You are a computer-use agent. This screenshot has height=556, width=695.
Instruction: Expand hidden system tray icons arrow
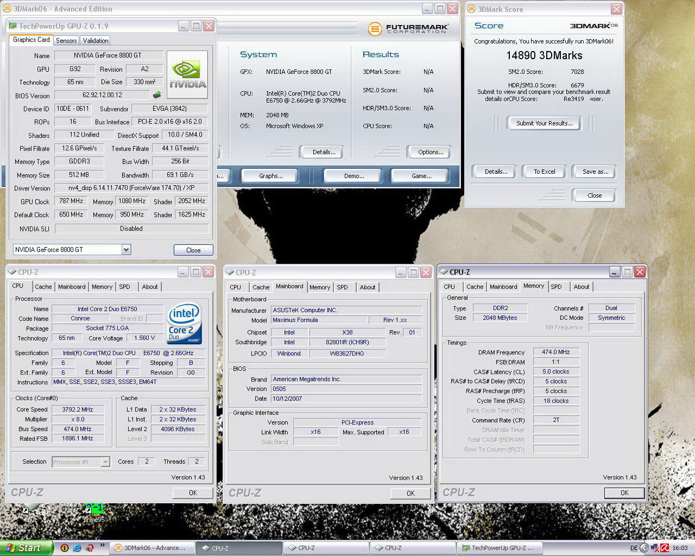pos(645,548)
